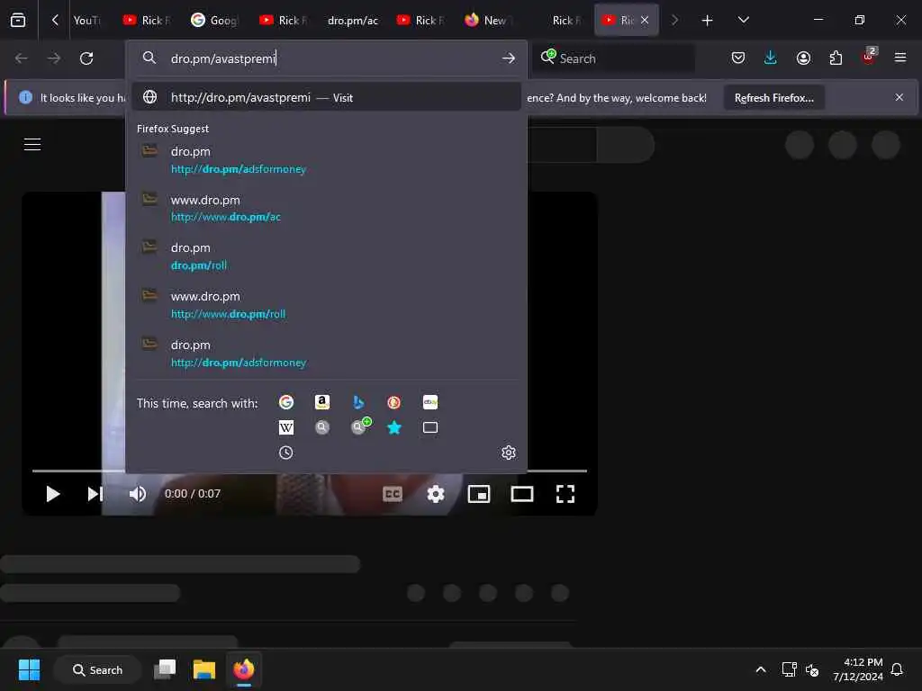
Task: Open Save to Pocket
Action: pos(738,58)
